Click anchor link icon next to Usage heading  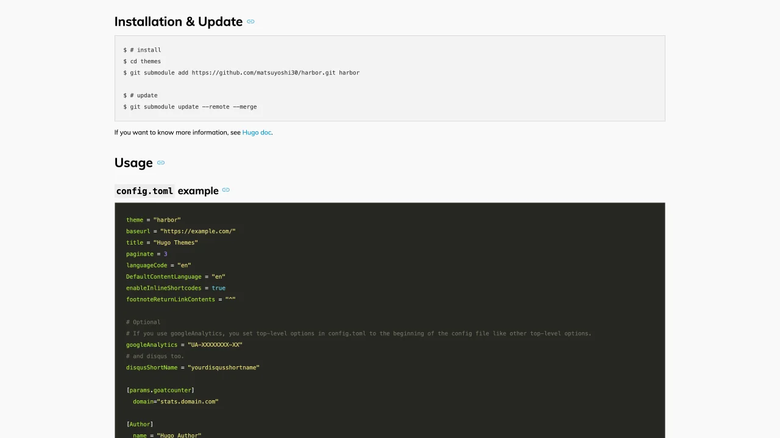161,163
